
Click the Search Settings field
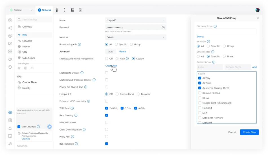click(x=34, y=20)
